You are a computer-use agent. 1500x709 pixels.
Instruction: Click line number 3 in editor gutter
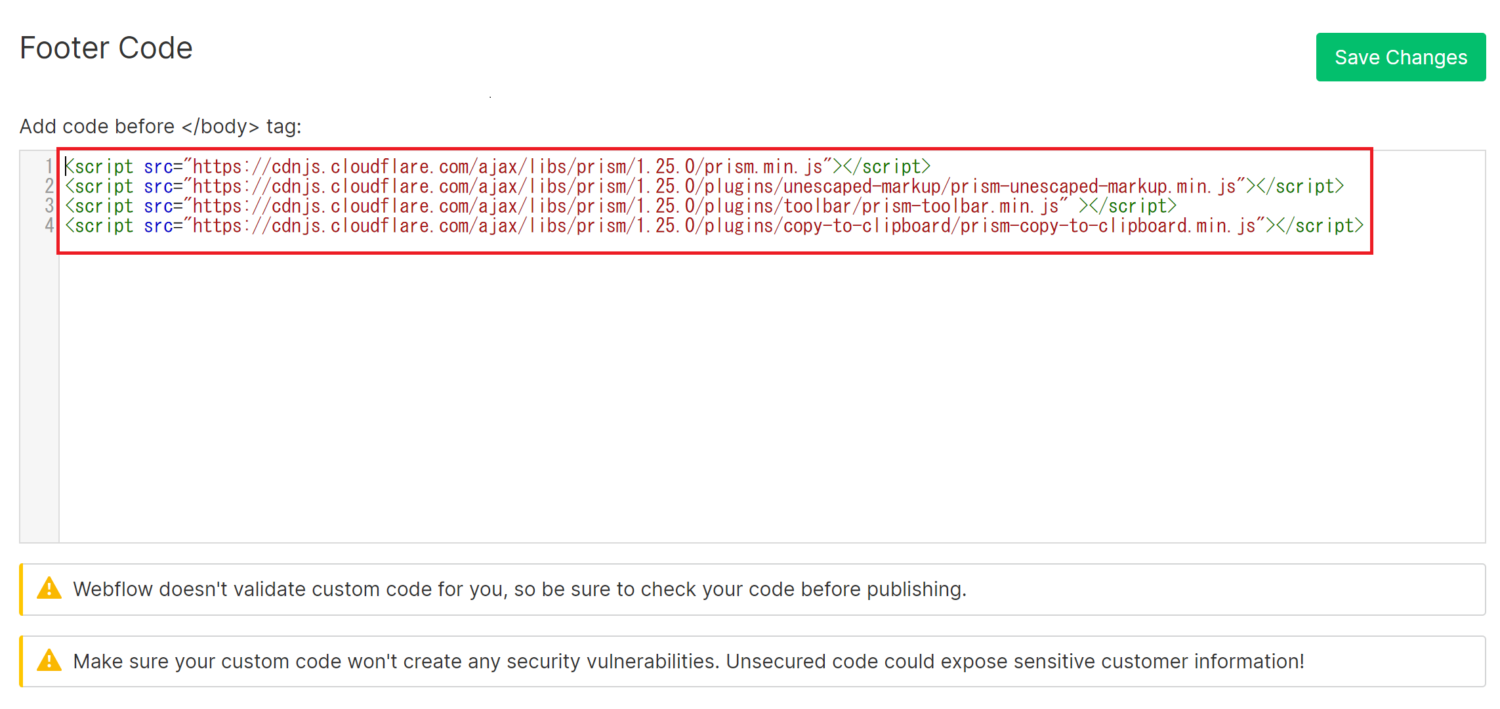49,206
